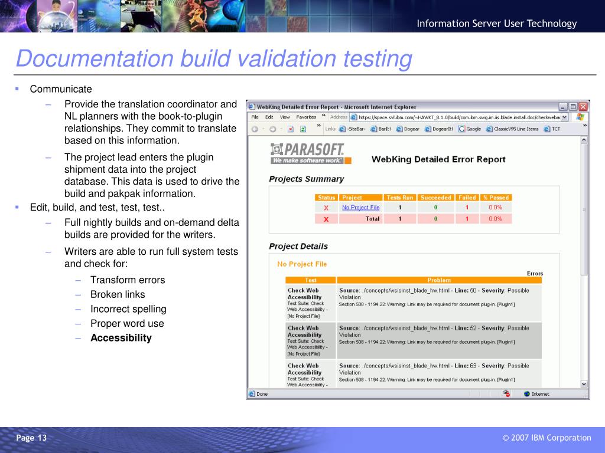Follow the No Project File link in Projects Summary
605x453 pixels.
361,207
